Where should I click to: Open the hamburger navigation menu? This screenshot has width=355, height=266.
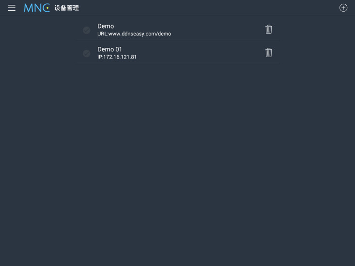click(12, 8)
